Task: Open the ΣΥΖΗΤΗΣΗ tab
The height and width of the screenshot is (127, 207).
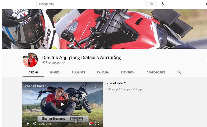Action: point(127,73)
